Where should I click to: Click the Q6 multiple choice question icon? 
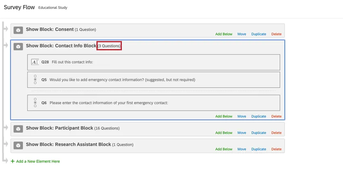tap(35, 103)
